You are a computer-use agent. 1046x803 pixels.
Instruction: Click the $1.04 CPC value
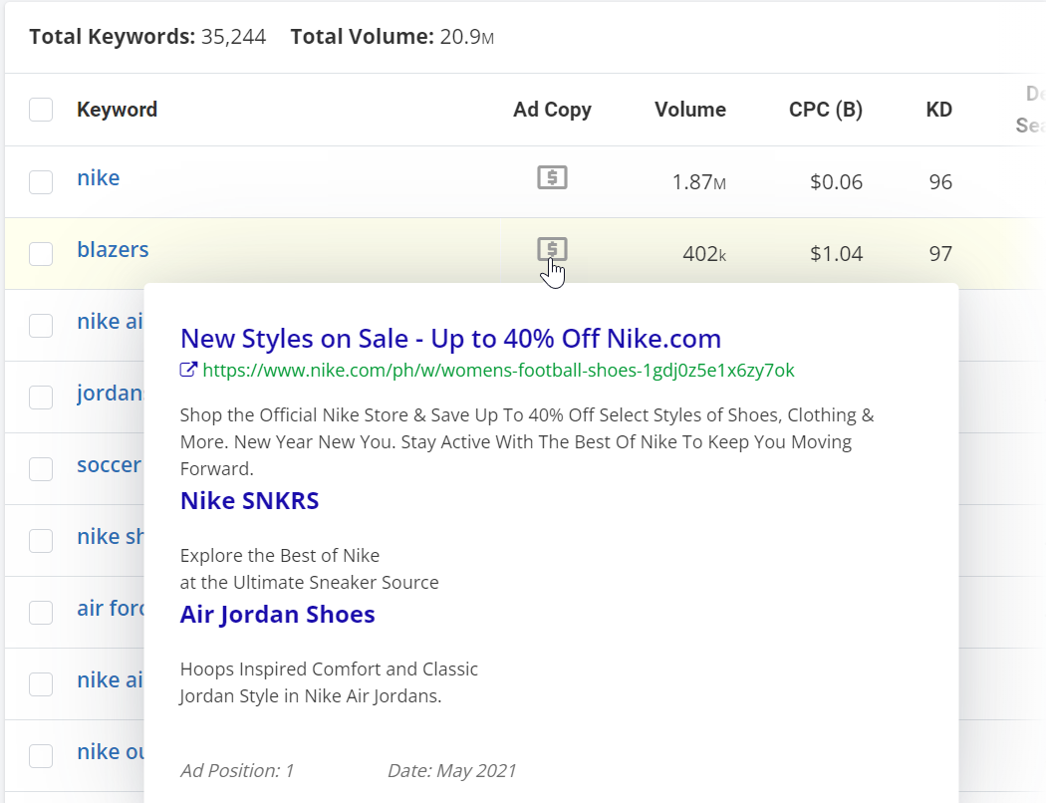pyautogui.click(x=837, y=254)
